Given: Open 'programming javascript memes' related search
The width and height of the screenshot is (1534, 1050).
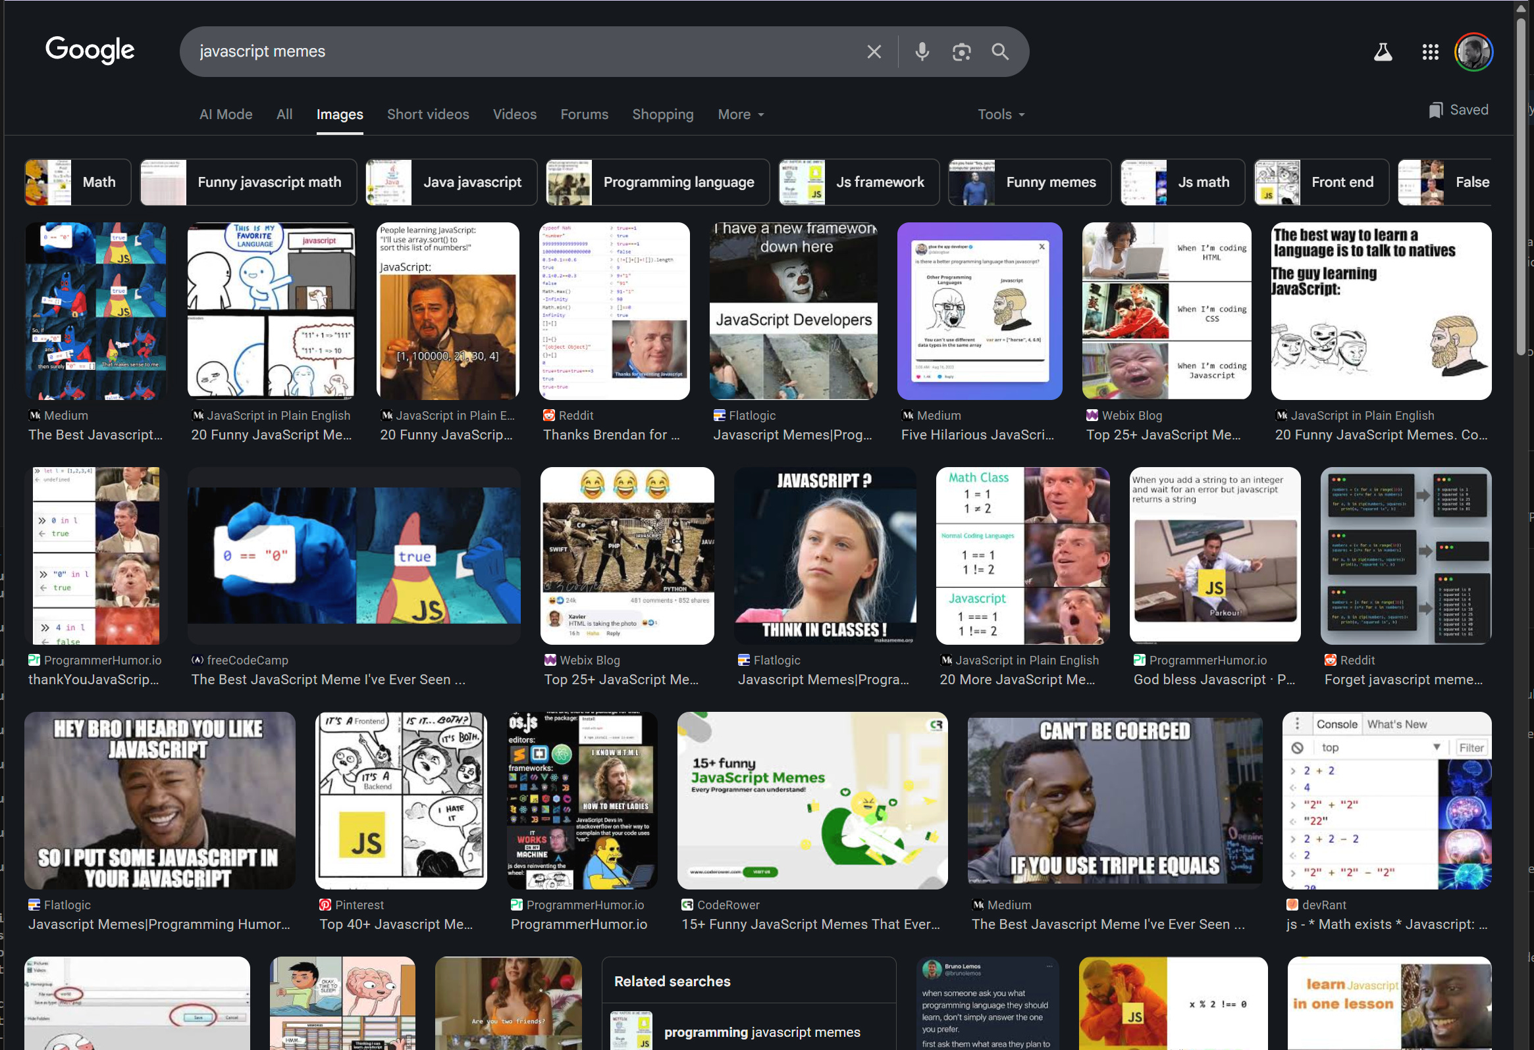Looking at the screenshot, I should (762, 1032).
